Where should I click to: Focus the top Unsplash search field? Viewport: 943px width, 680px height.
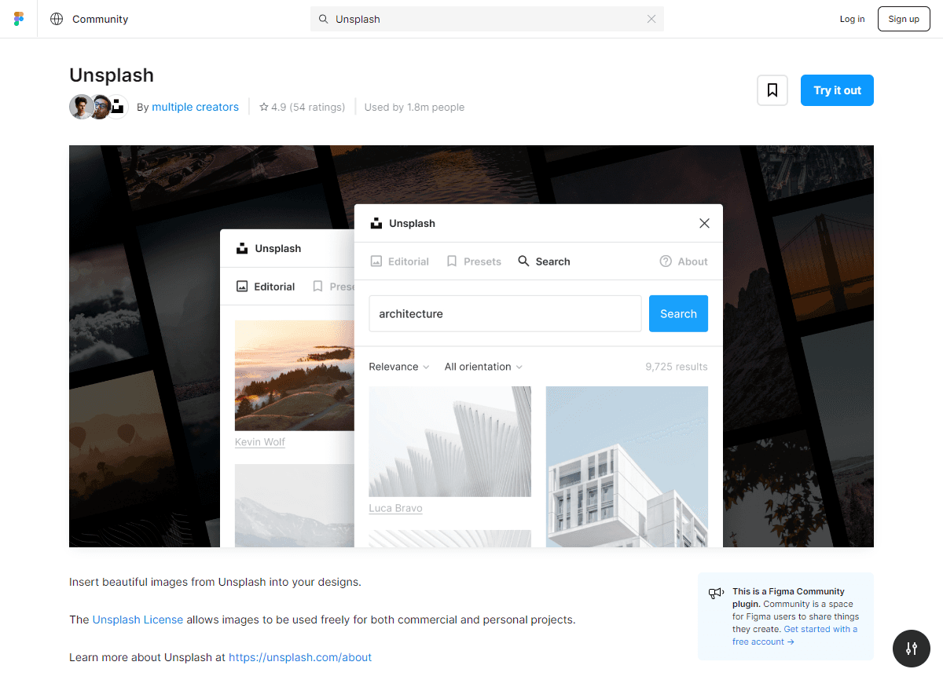coord(487,19)
